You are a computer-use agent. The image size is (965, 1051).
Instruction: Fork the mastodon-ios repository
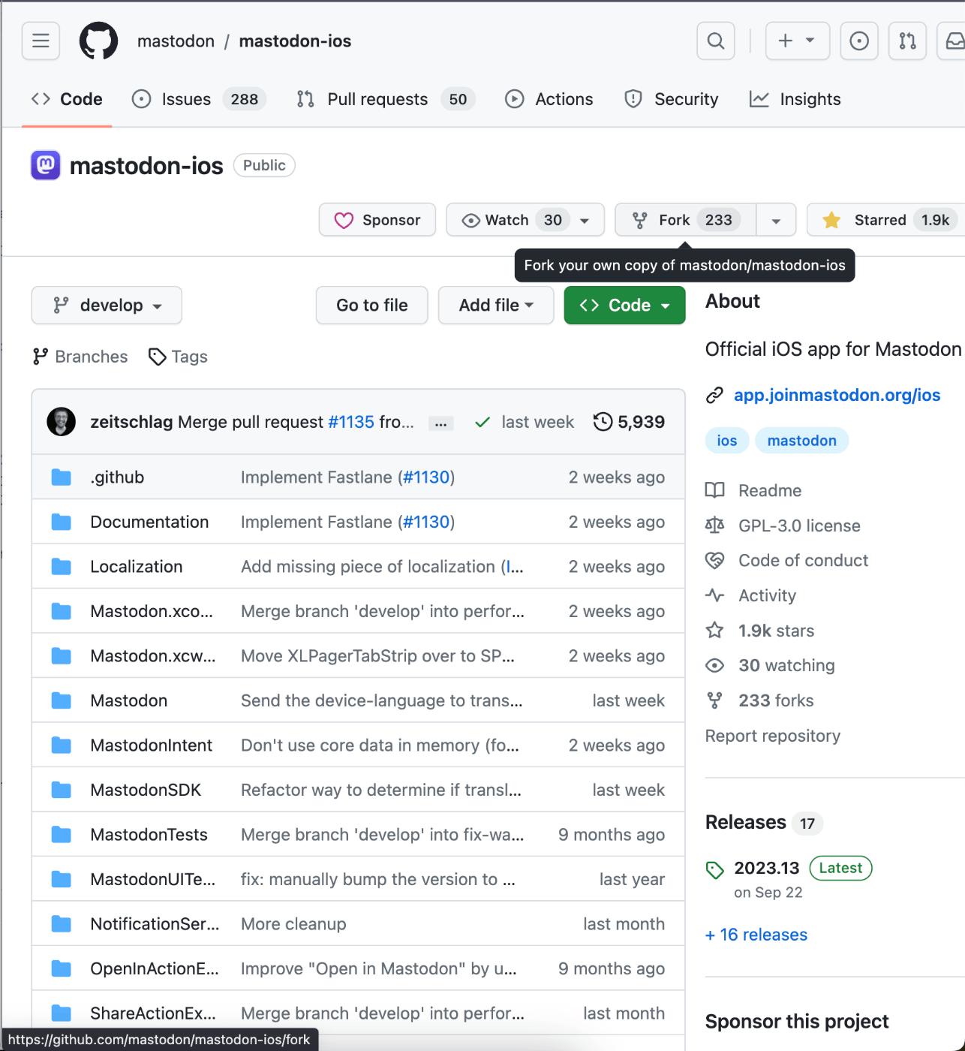pos(686,220)
